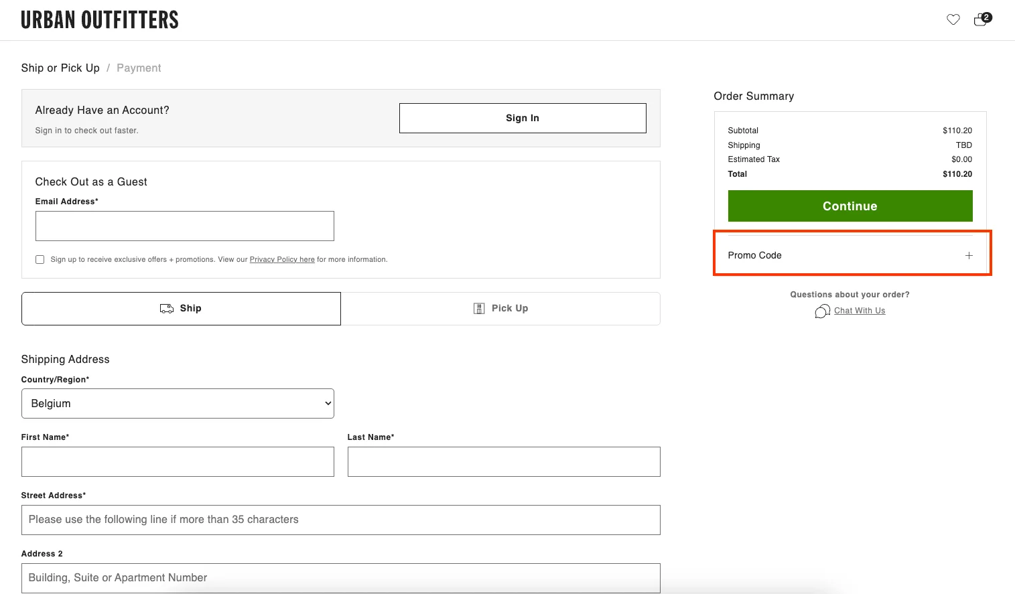Viewport: 1015px width, 594px height.
Task: Go to Payment breadcrumb step
Action: [x=139, y=68]
